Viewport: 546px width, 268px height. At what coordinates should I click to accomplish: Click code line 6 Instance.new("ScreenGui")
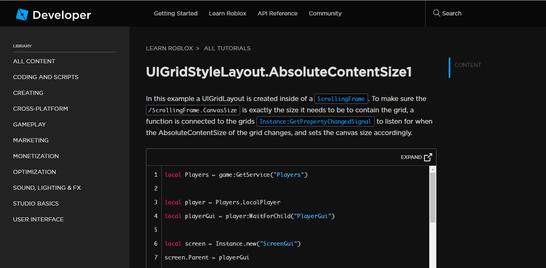(x=233, y=244)
